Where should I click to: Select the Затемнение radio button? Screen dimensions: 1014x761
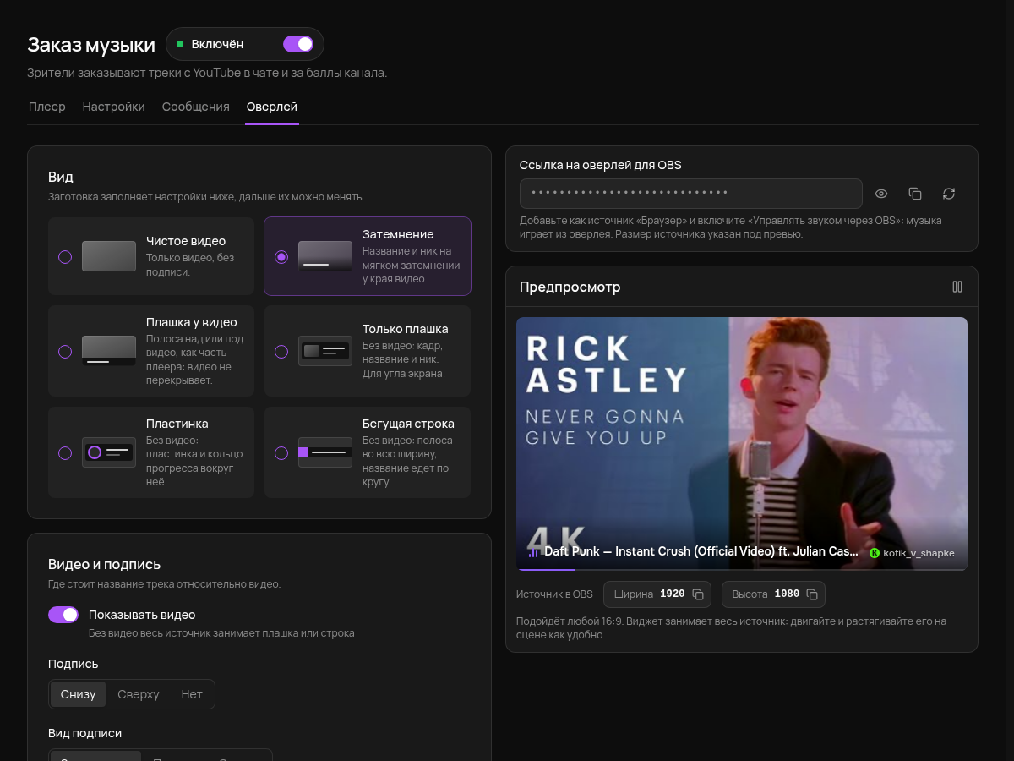click(281, 257)
